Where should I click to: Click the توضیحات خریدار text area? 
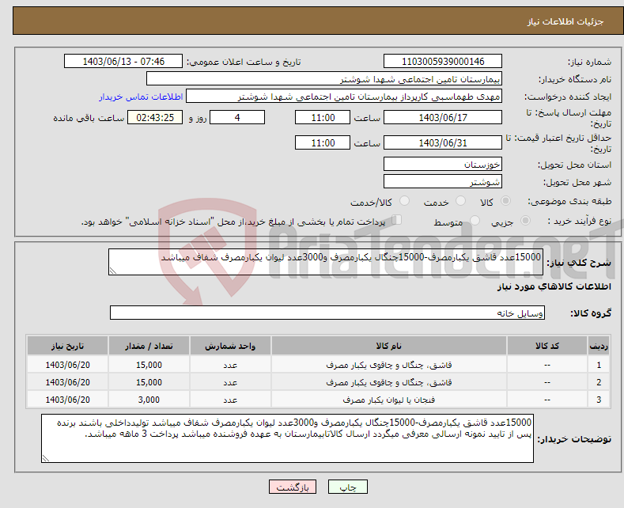(x=287, y=438)
